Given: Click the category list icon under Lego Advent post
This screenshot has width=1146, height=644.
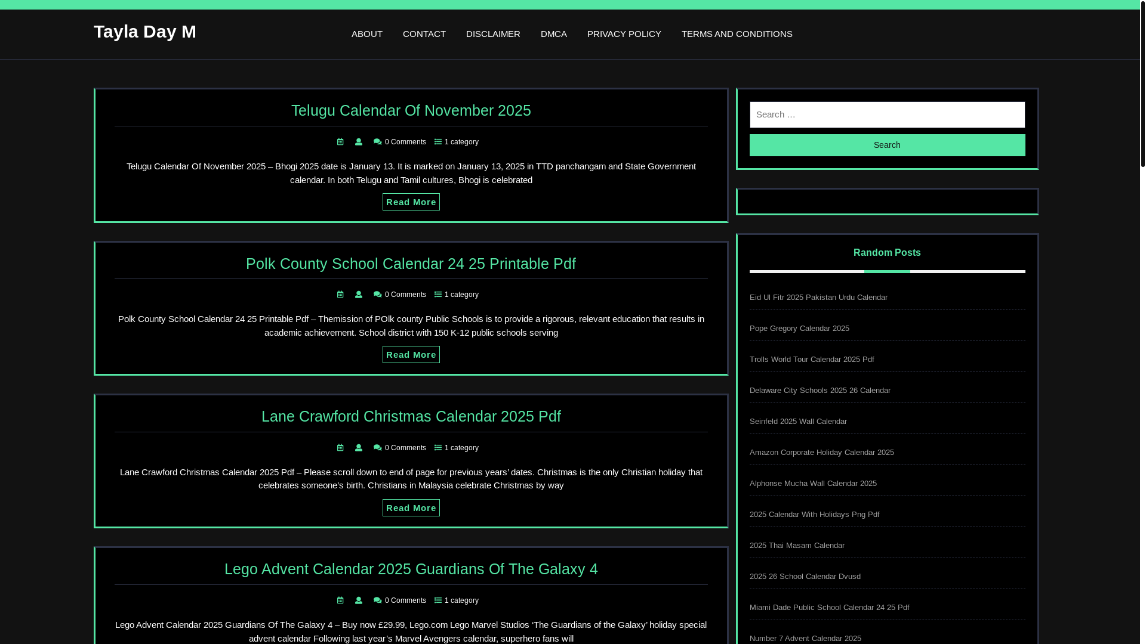Looking at the screenshot, I should tap(438, 600).
